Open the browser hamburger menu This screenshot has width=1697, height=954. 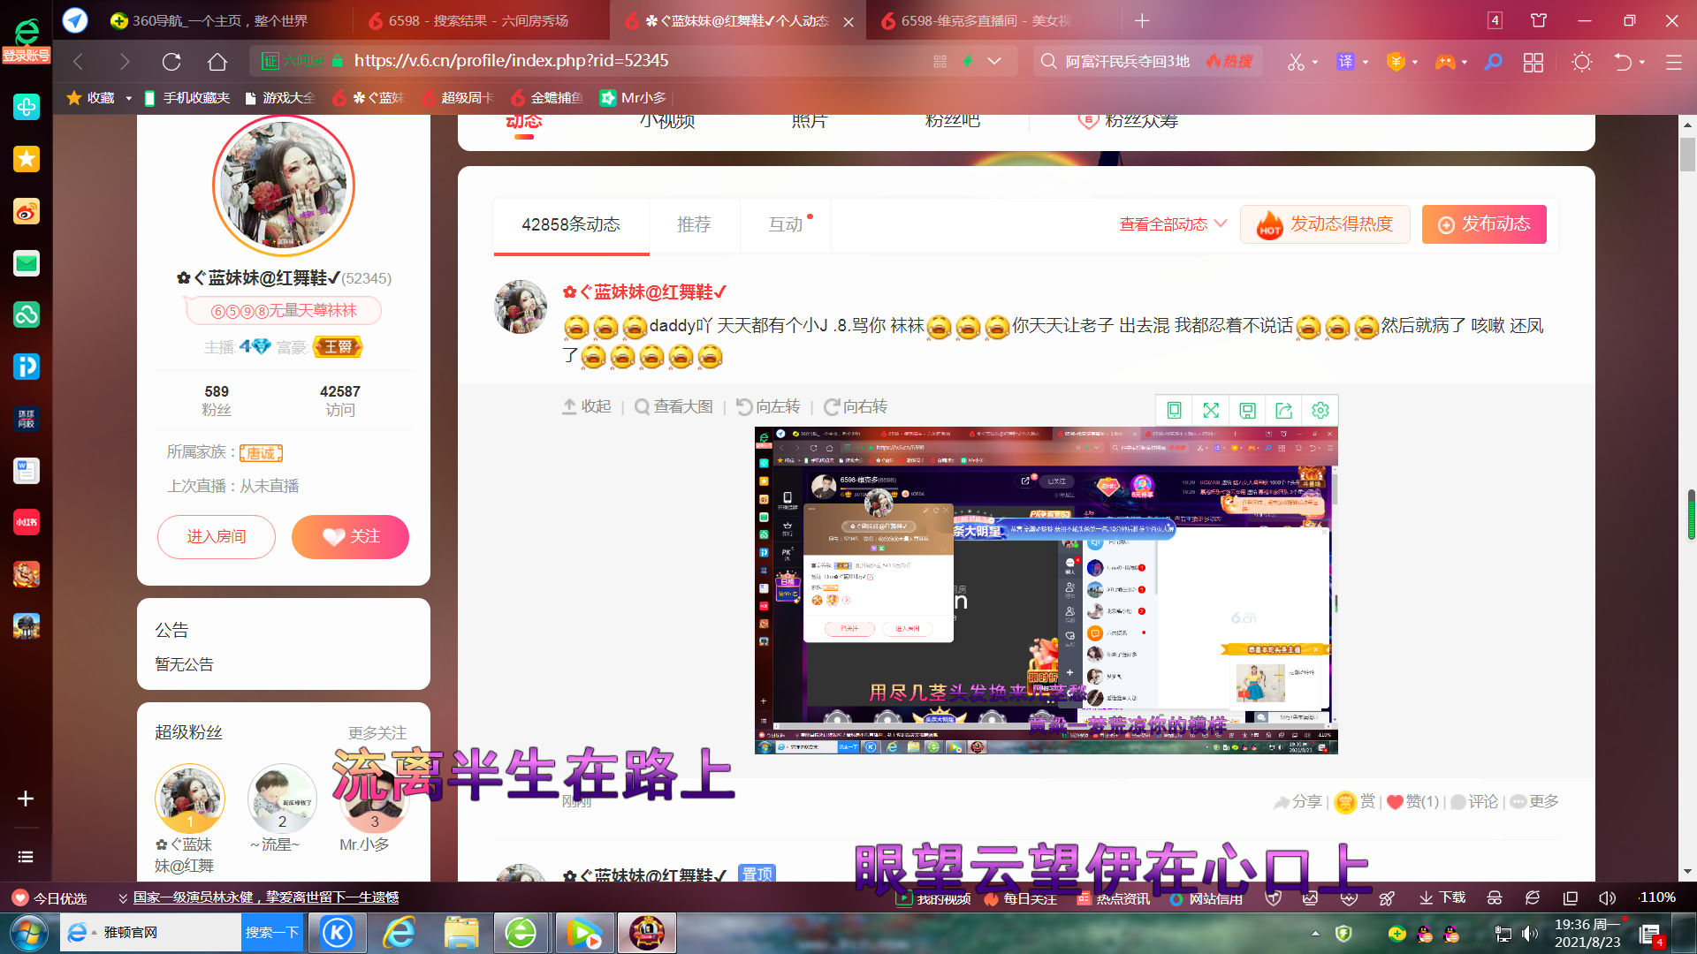coord(1673,62)
